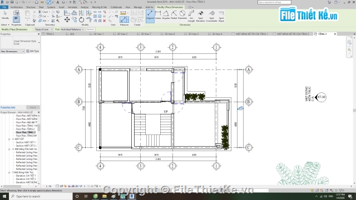Click the Measure aligned dimension icon
This screenshot has height=200, width=356.
tap(124, 20)
